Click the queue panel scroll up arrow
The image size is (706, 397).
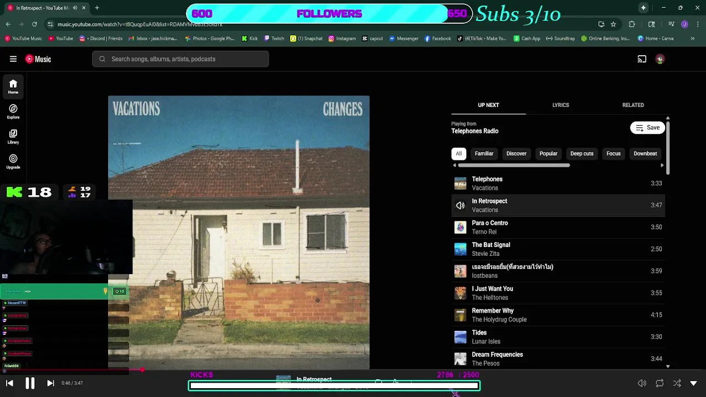click(667, 118)
